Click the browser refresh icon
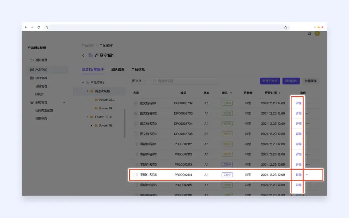The height and width of the screenshot is (218, 349). 39,27
